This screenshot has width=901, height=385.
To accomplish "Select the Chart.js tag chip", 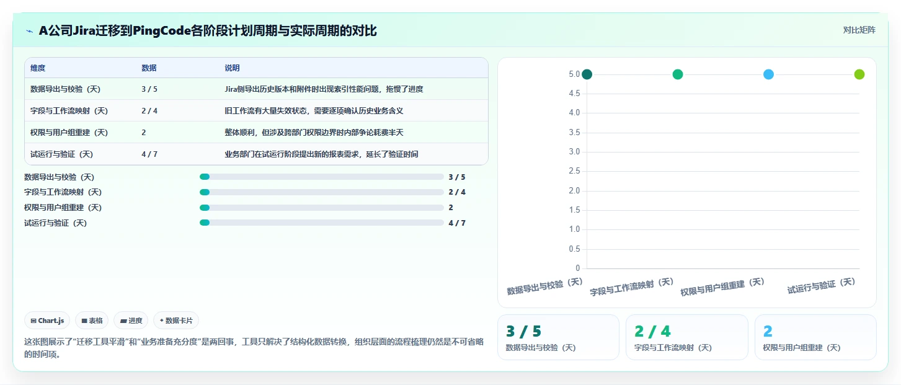I will click(x=47, y=321).
